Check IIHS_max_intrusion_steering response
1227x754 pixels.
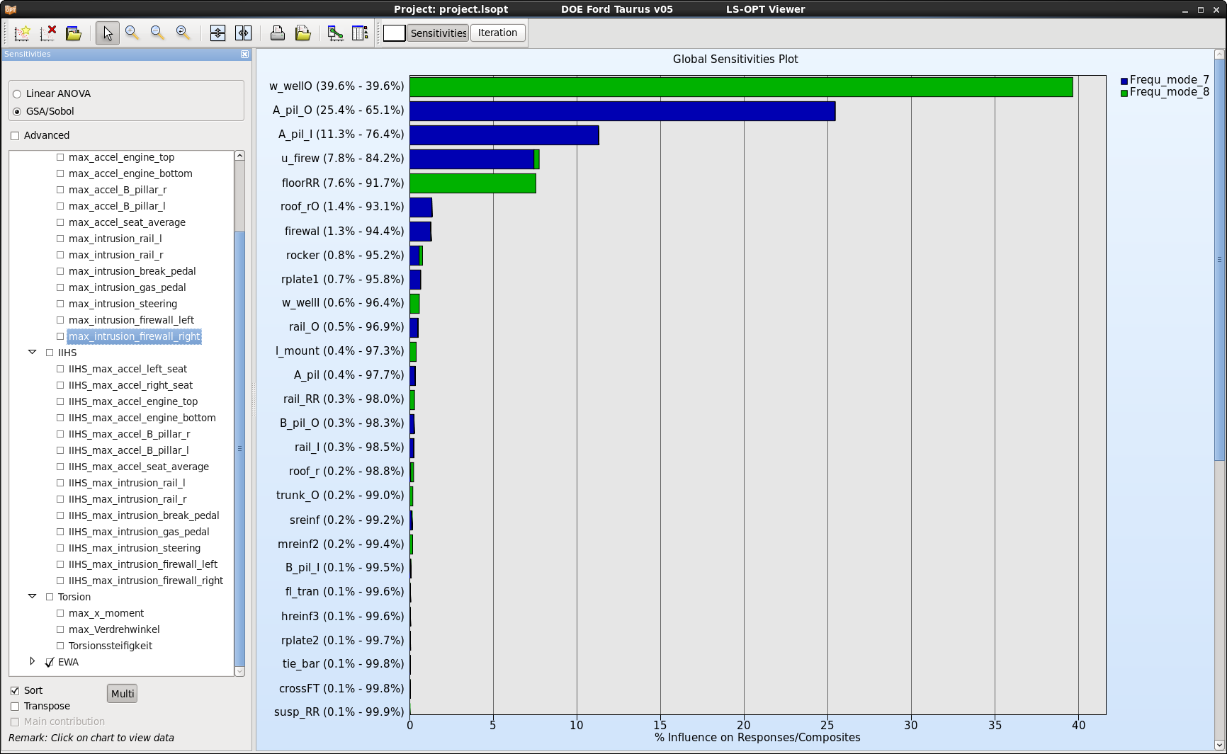pos(60,548)
